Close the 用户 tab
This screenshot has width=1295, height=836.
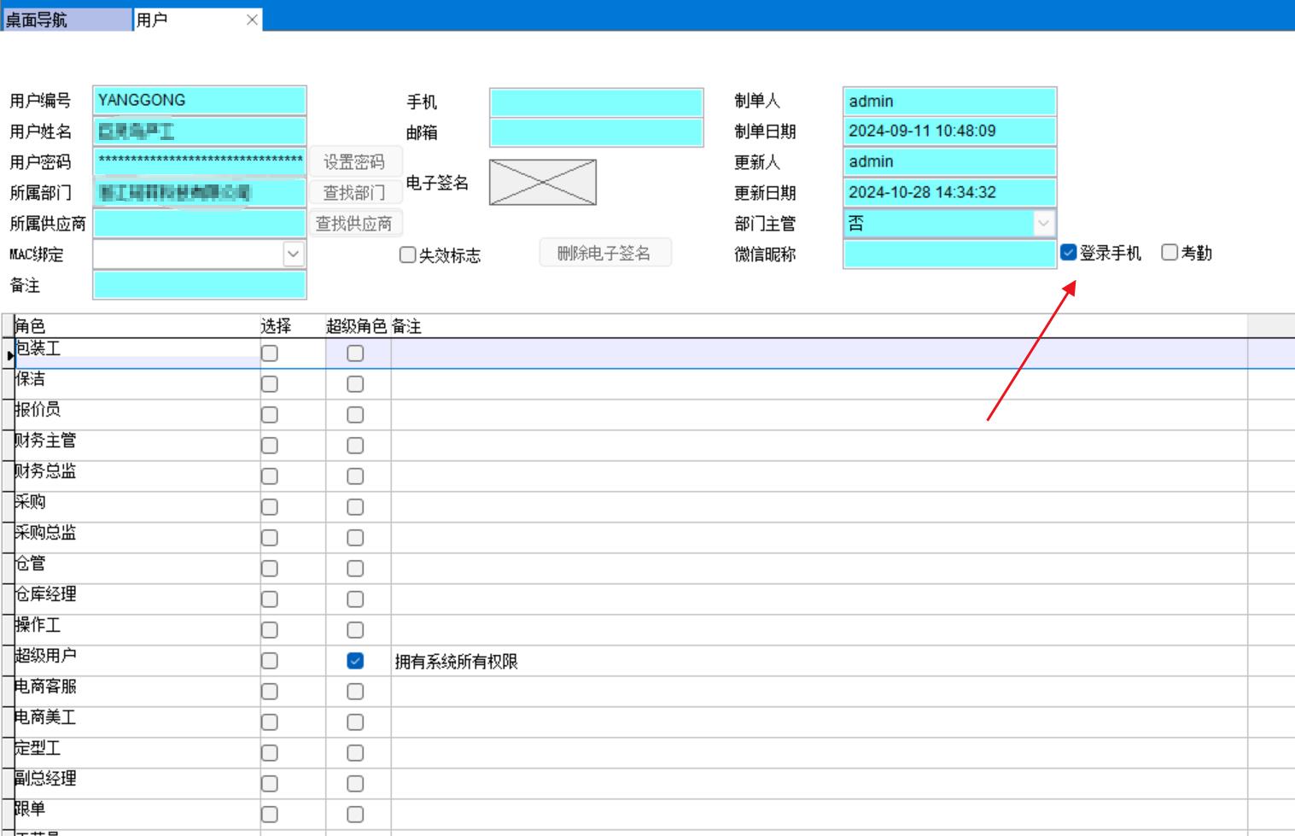click(252, 20)
